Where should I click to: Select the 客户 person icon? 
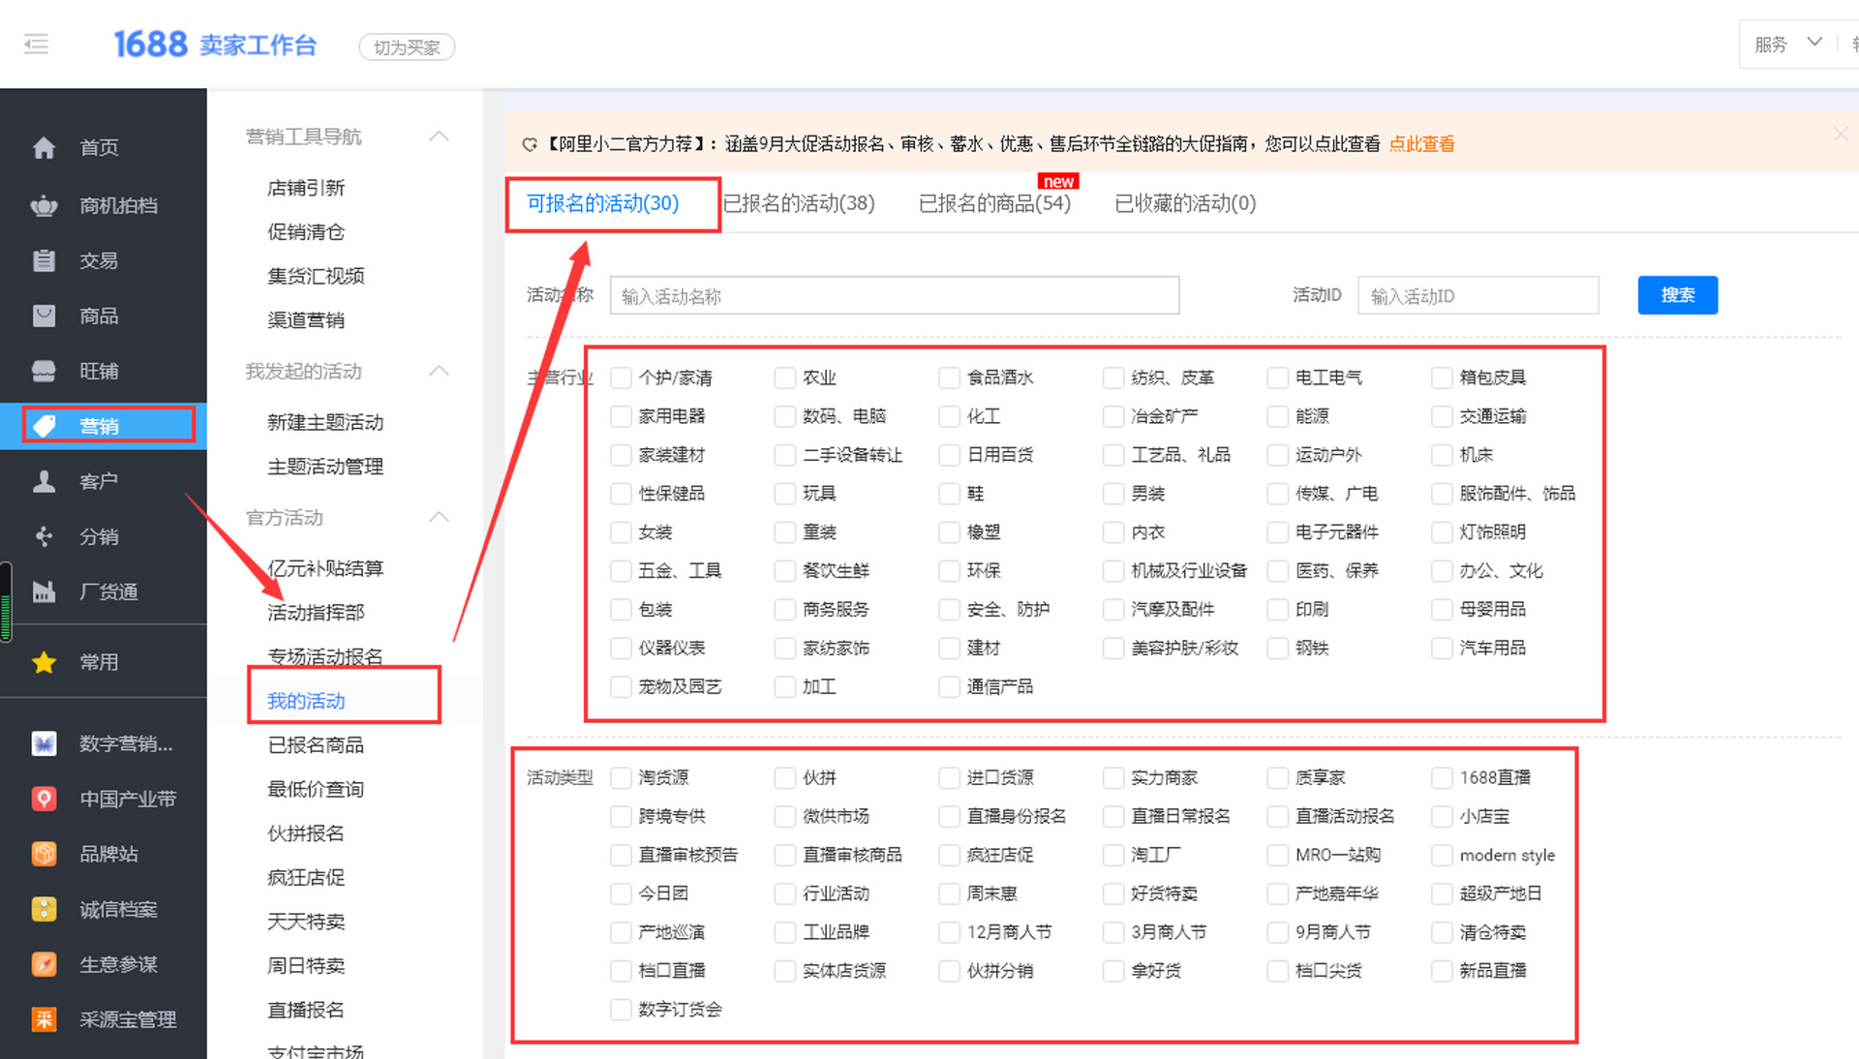(x=44, y=481)
